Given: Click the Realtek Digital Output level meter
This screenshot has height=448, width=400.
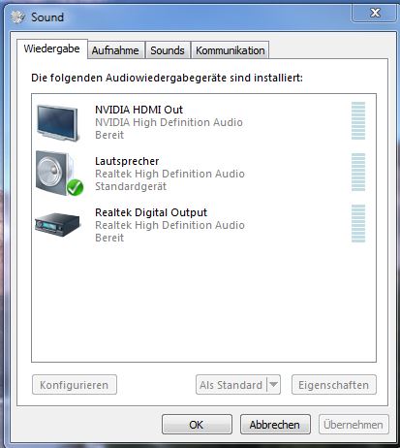Looking at the screenshot, I should 358,223.
